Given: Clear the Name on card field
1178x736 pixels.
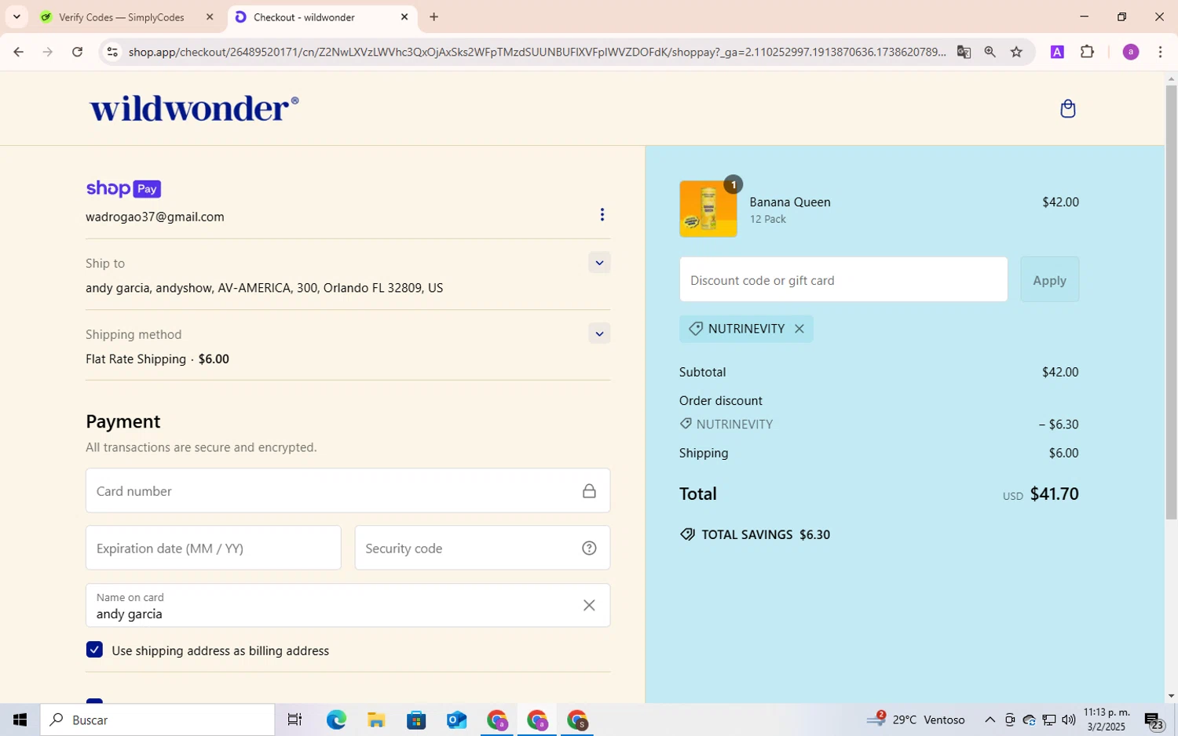Looking at the screenshot, I should click(x=589, y=605).
